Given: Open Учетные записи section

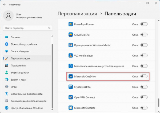Looking at the screenshot, I should (x=27, y=73).
